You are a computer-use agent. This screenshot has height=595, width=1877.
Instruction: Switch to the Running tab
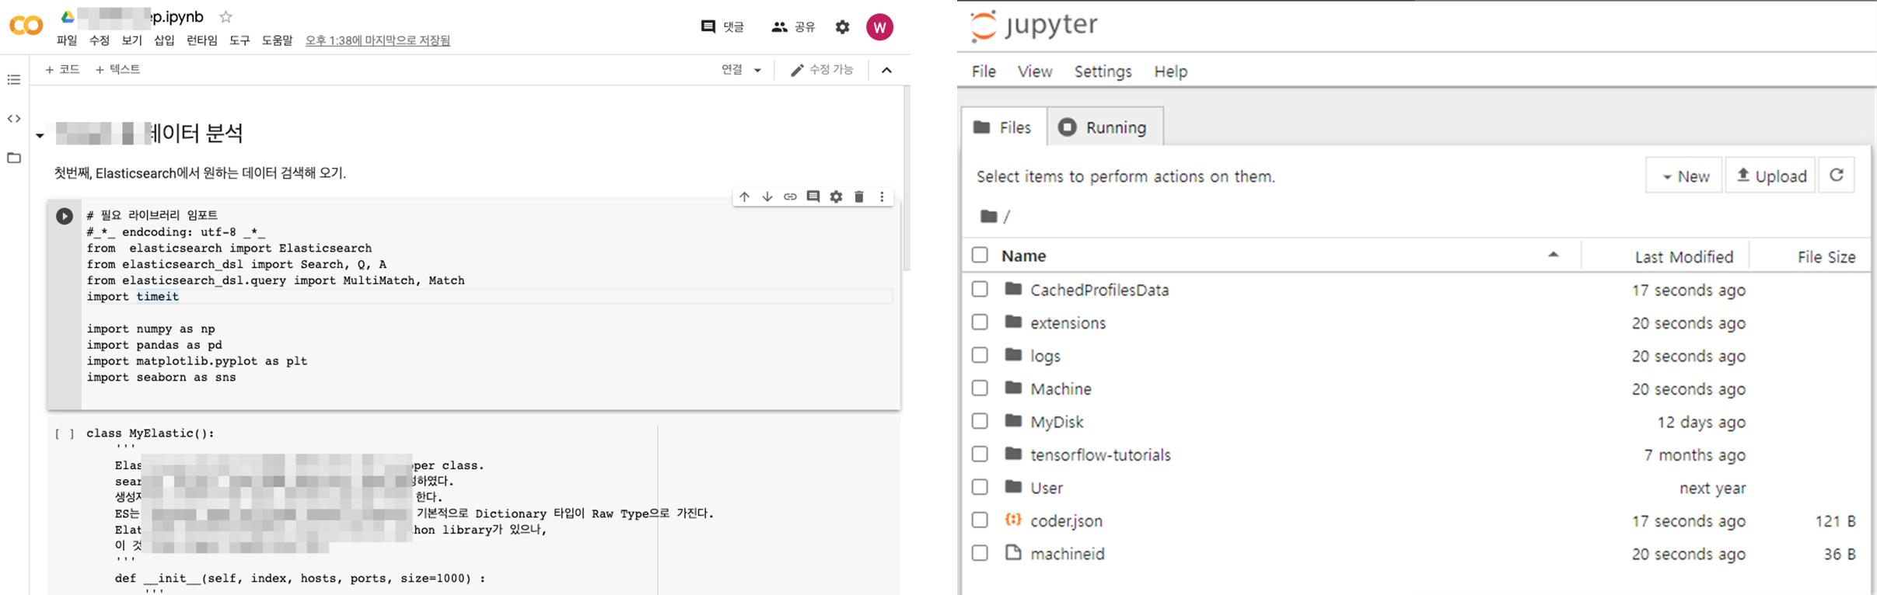(1105, 127)
